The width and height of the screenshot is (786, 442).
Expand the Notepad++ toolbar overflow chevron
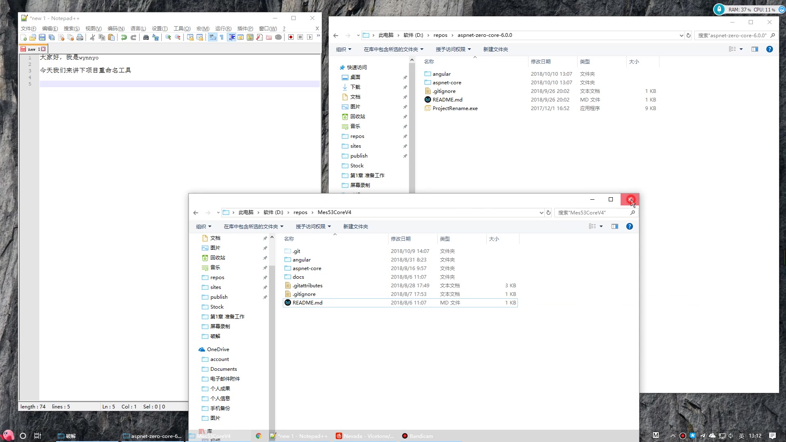tap(318, 36)
